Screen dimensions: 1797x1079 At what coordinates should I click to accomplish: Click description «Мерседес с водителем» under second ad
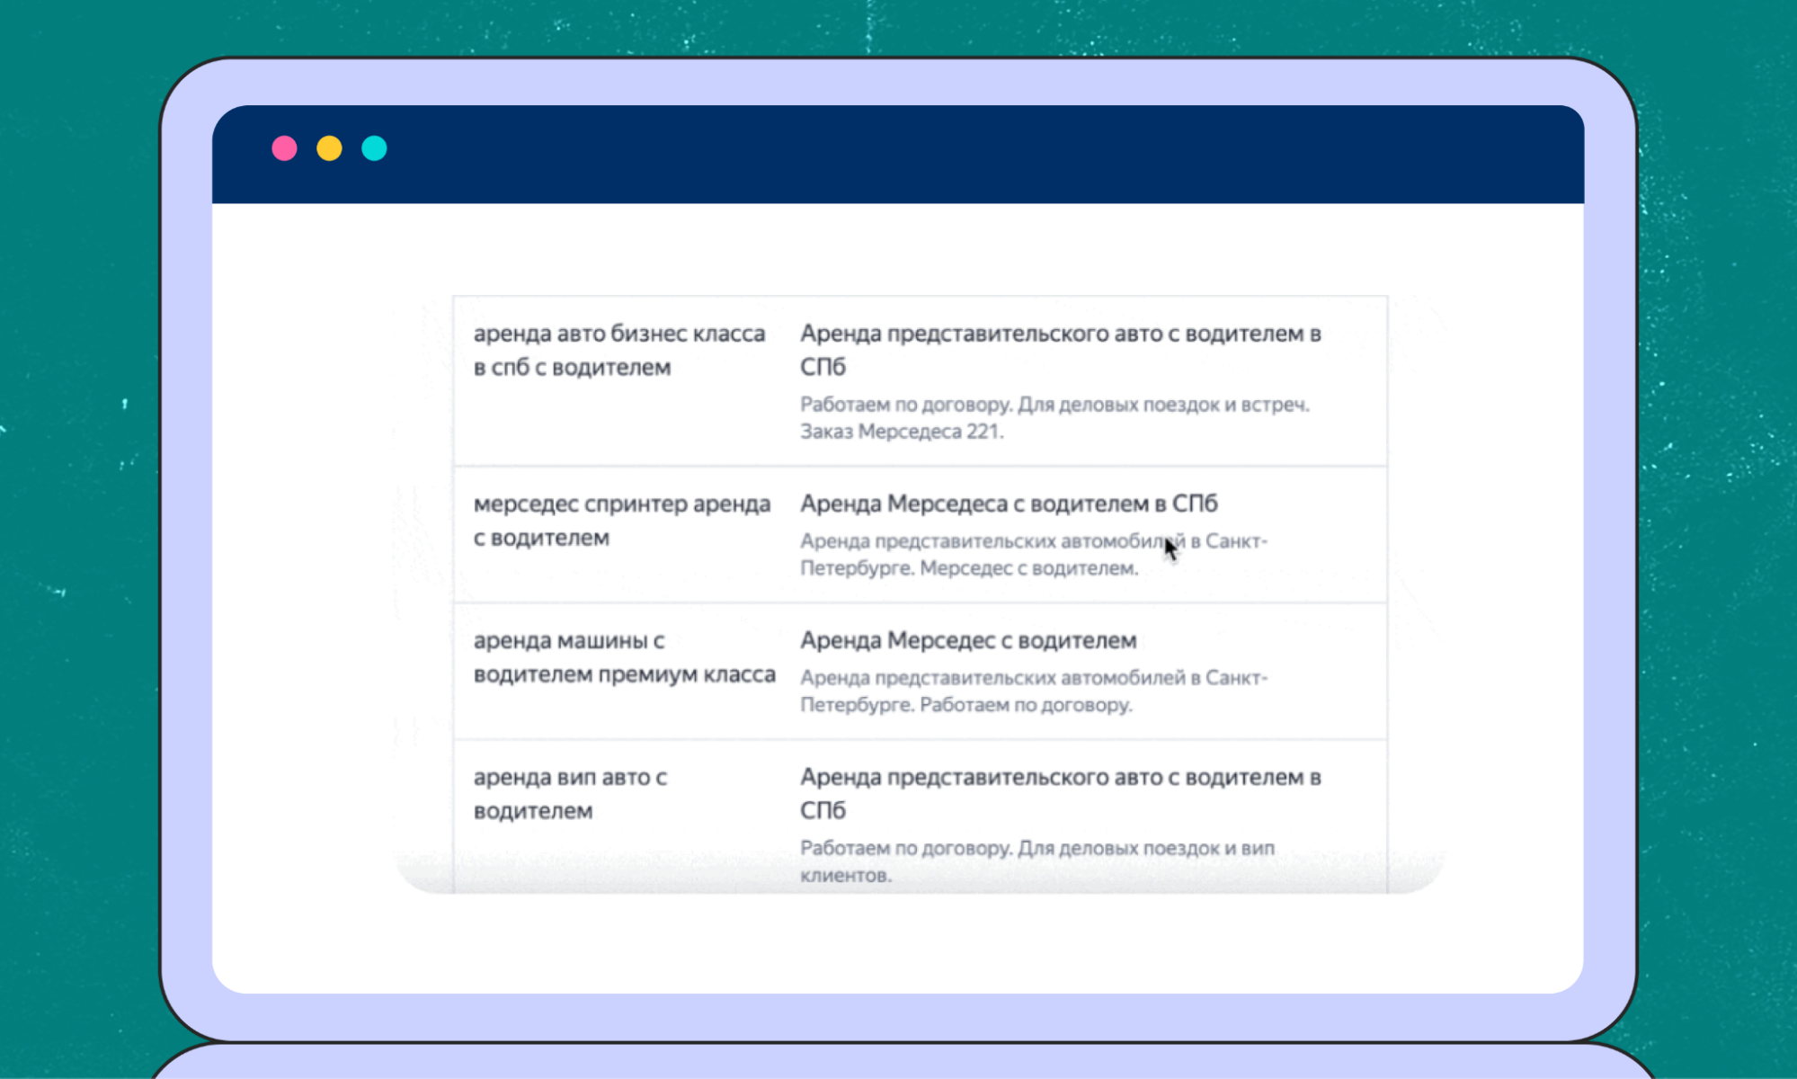pos(1034,554)
